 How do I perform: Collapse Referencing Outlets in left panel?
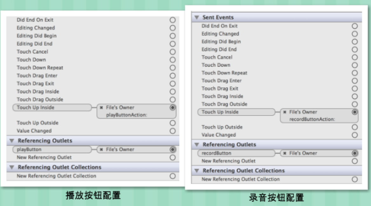pyautogui.click(x=11, y=141)
